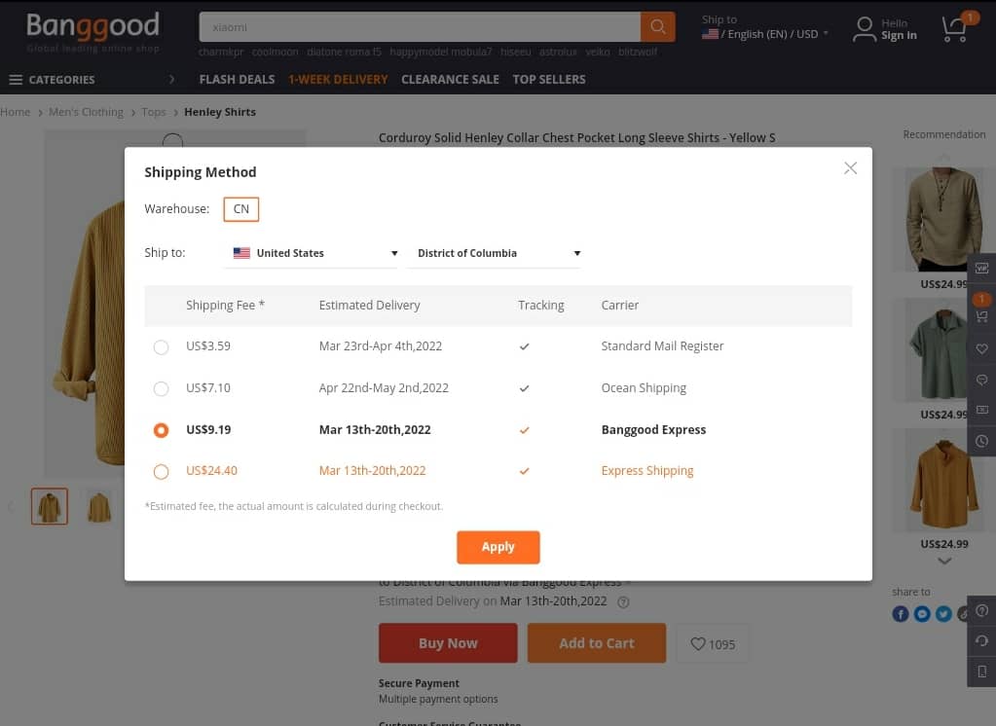The image size is (996, 726).
Task: Share to Messenger icon
Action: [x=922, y=613]
